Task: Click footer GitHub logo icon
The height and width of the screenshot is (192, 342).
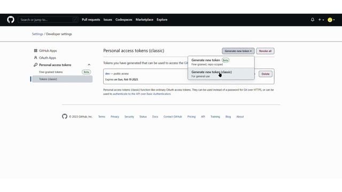Action: tap(65, 116)
